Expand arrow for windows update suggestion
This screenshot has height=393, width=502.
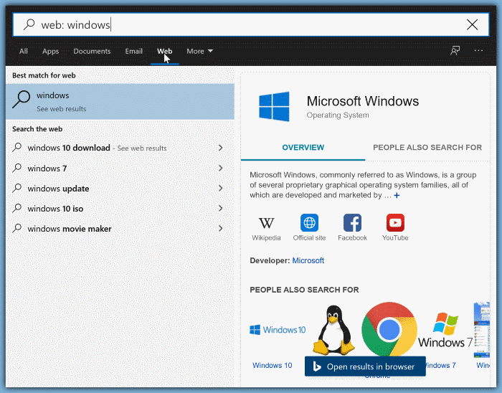tap(221, 188)
